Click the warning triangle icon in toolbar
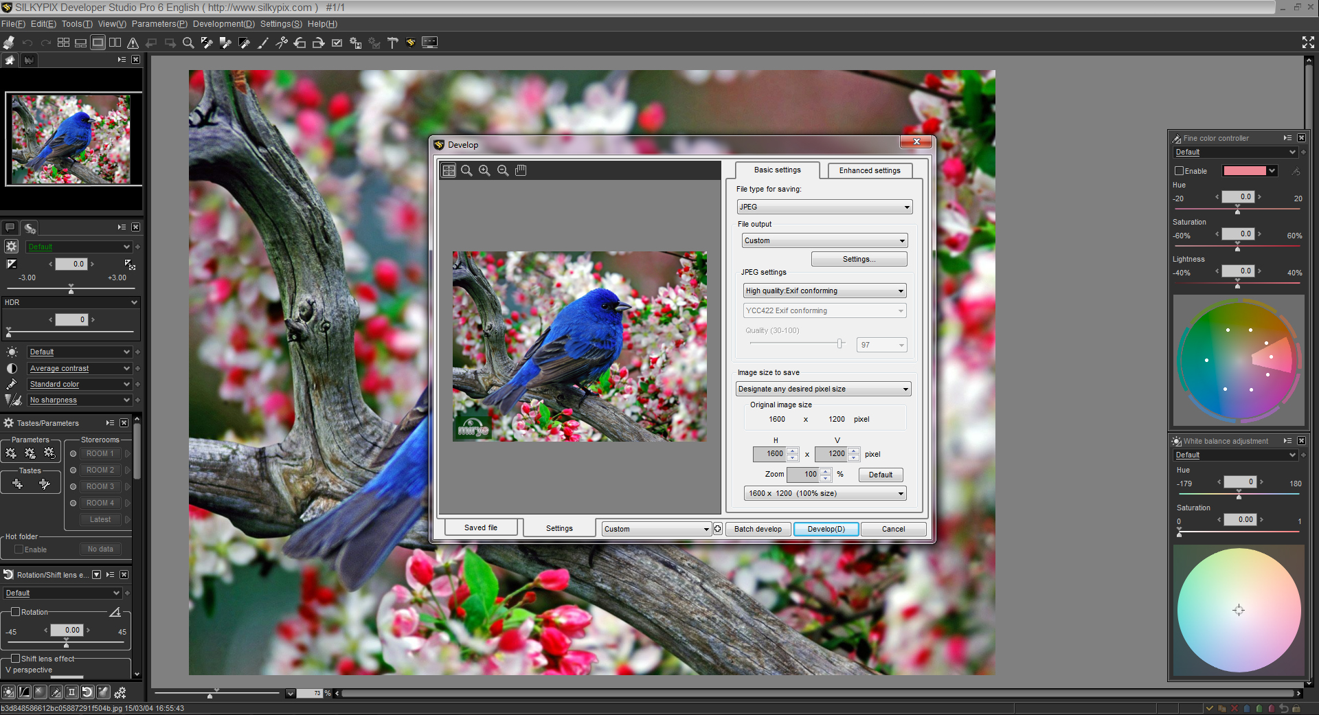This screenshot has height=715, width=1319. pos(133,43)
